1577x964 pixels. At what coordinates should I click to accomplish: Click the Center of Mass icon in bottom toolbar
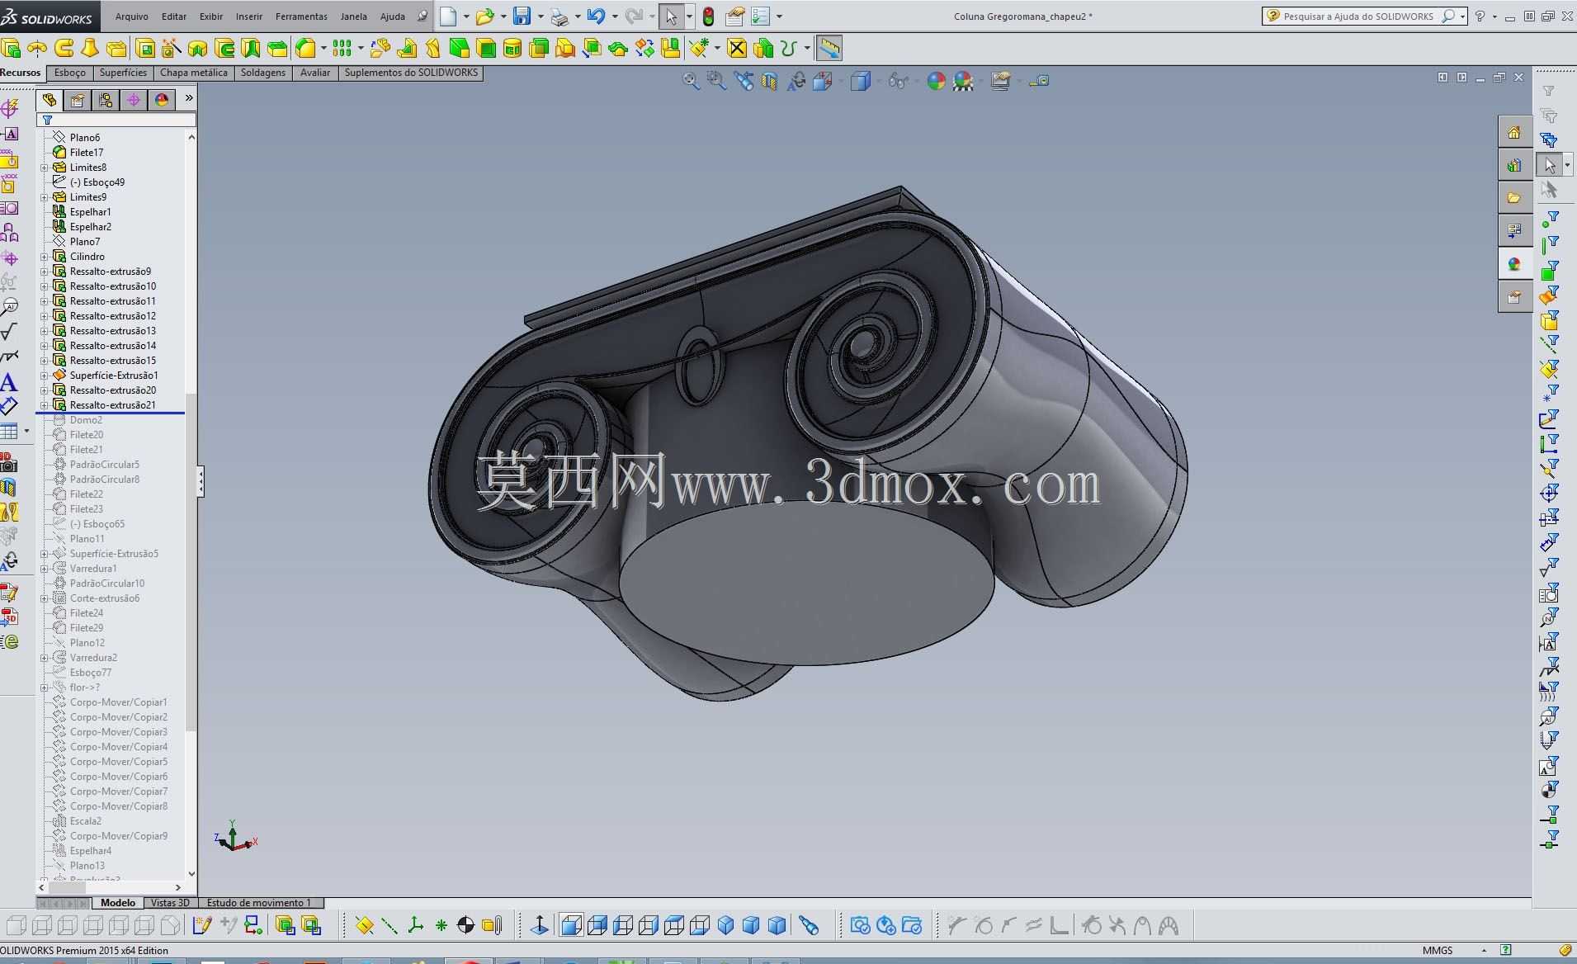(x=465, y=925)
